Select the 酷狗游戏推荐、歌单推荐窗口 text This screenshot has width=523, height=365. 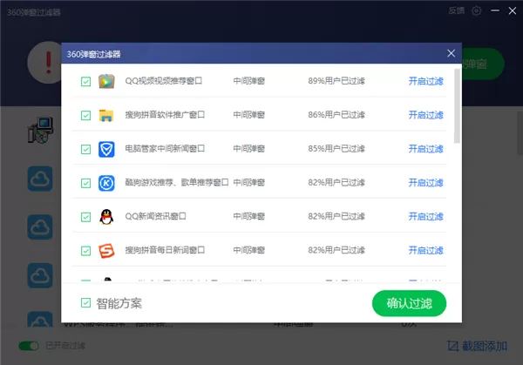pos(177,183)
